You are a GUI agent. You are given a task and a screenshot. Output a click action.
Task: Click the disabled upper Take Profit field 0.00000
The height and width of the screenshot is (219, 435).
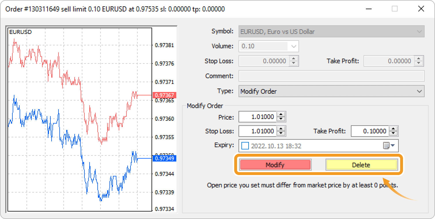click(x=389, y=61)
